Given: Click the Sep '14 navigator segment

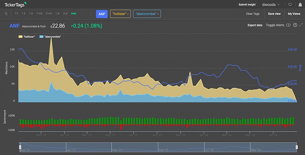Looking at the screenshot, I should pos(43,147).
